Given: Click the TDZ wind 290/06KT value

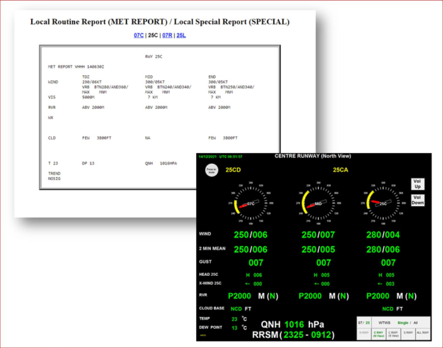Looking at the screenshot, I should (92, 82).
